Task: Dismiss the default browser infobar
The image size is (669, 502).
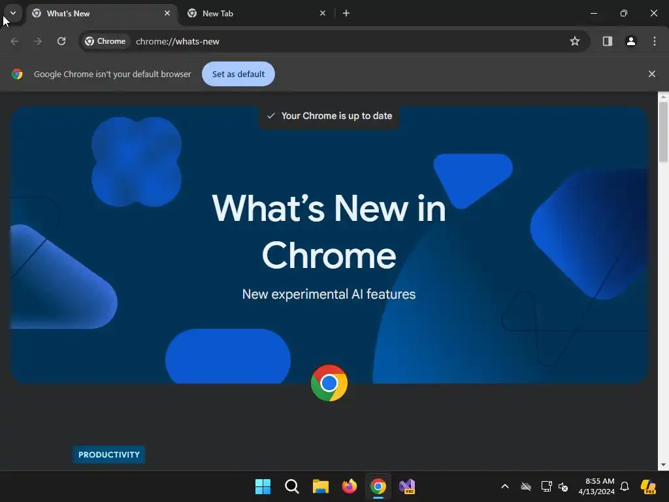Action: pyautogui.click(x=651, y=74)
